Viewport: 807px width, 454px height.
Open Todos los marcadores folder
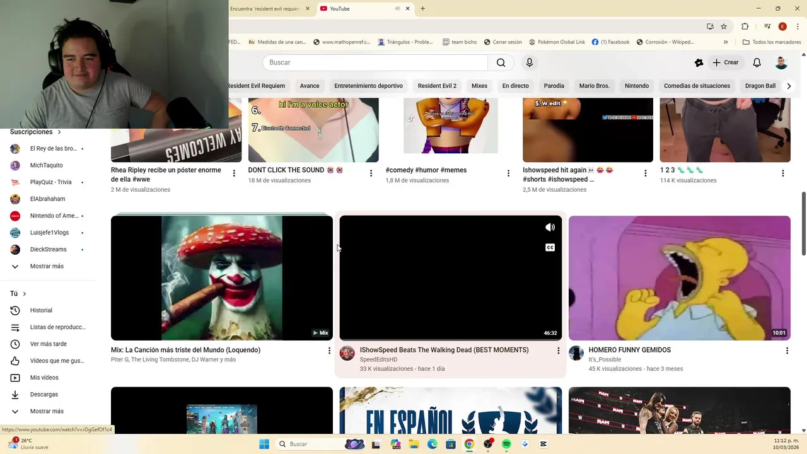click(x=772, y=42)
